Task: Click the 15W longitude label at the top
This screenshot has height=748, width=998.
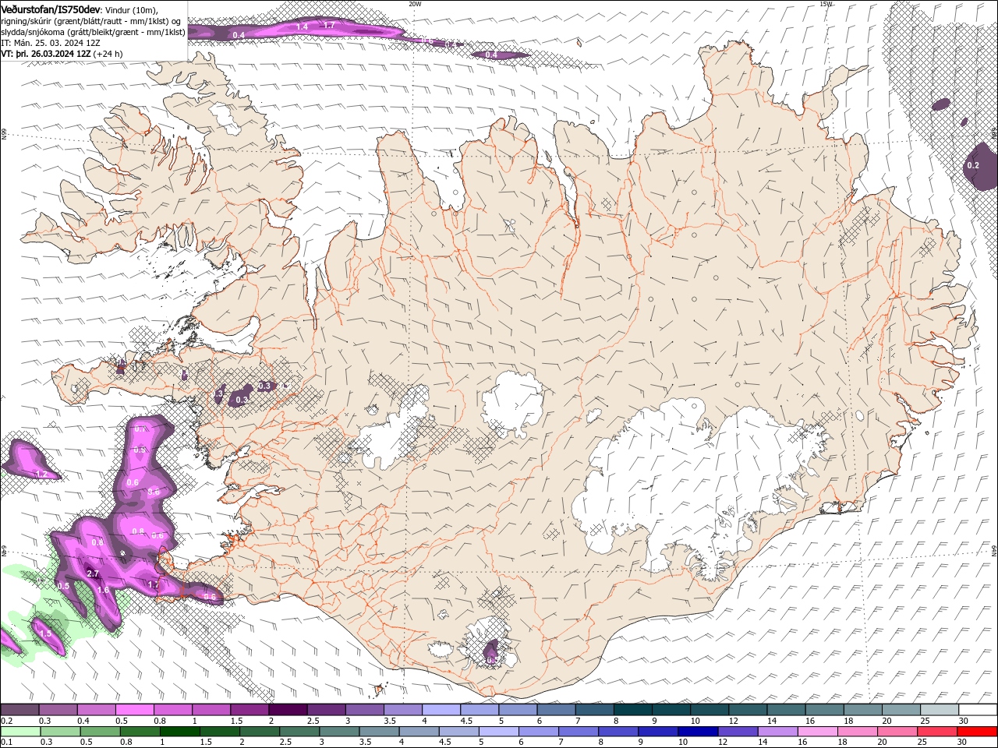Action: pyautogui.click(x=826, y=4)
